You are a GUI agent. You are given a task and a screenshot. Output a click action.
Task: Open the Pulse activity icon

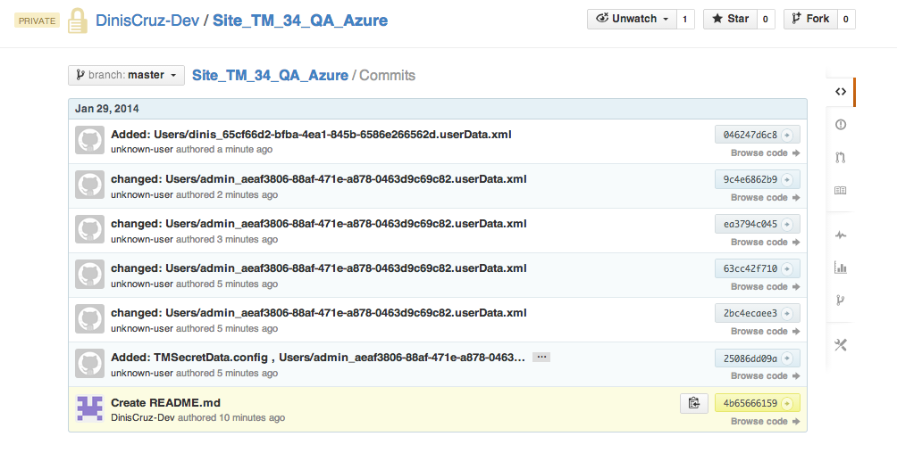click(840, 235)
